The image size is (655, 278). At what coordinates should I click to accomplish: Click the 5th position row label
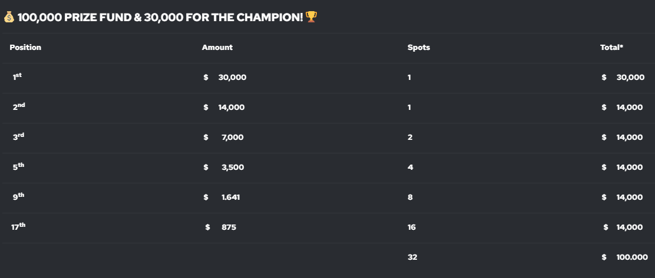[18, 167]
